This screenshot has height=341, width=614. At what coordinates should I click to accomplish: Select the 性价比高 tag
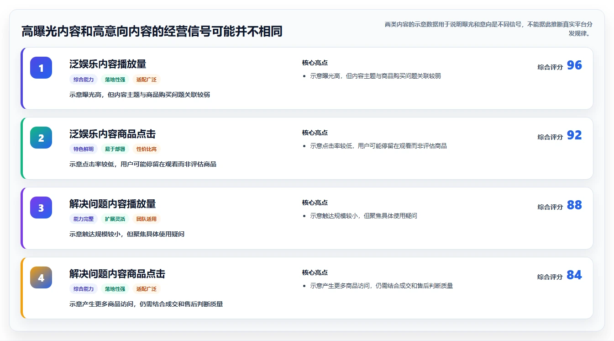[x=147, y=149]
